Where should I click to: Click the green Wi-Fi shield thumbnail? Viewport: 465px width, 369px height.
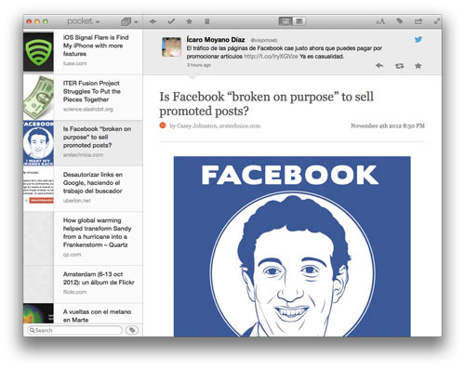tap(38, 52)
